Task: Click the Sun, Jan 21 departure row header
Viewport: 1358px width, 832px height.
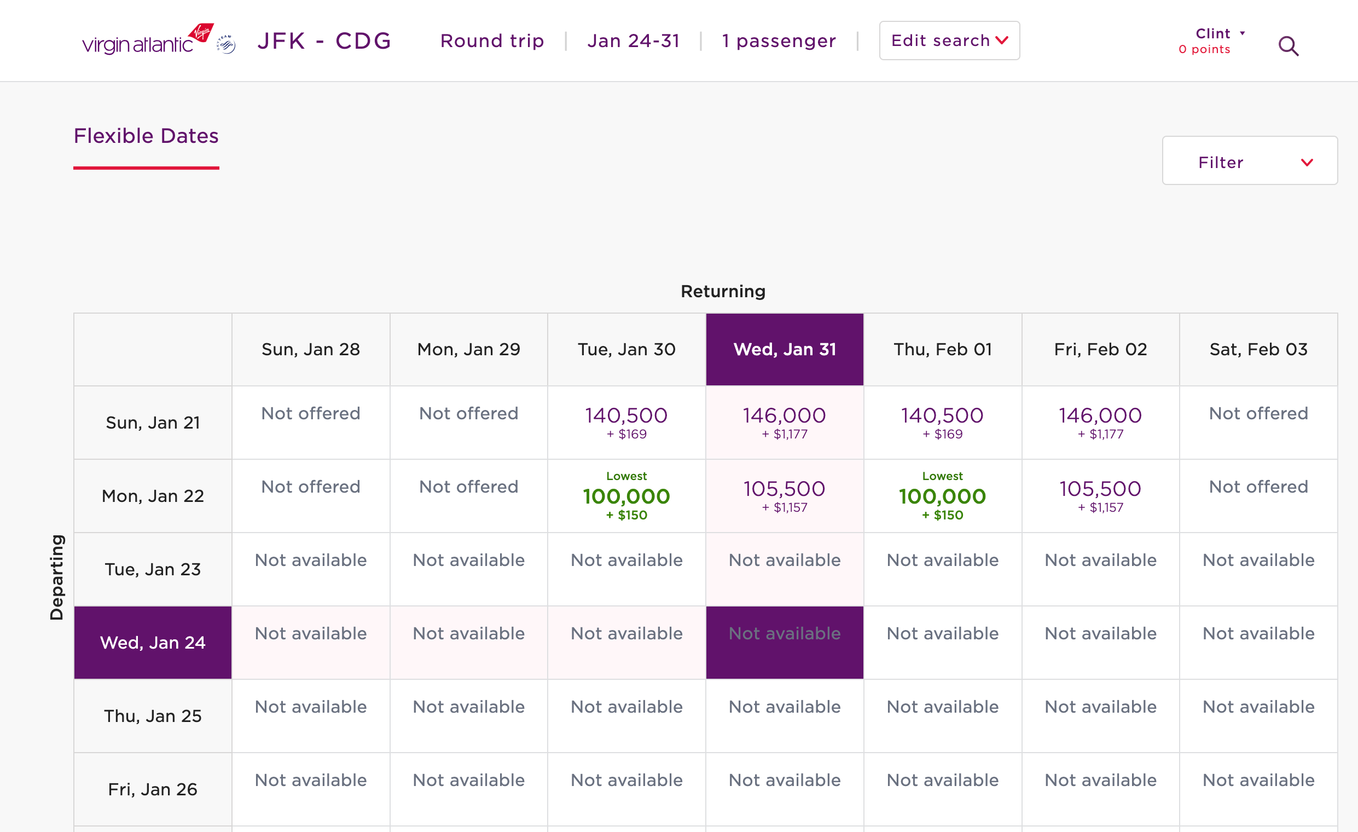Action: click(152, 423)
